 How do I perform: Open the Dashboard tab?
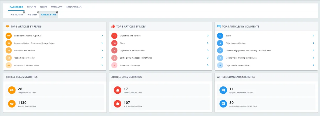pyautogui.click(x=16, y=7)
